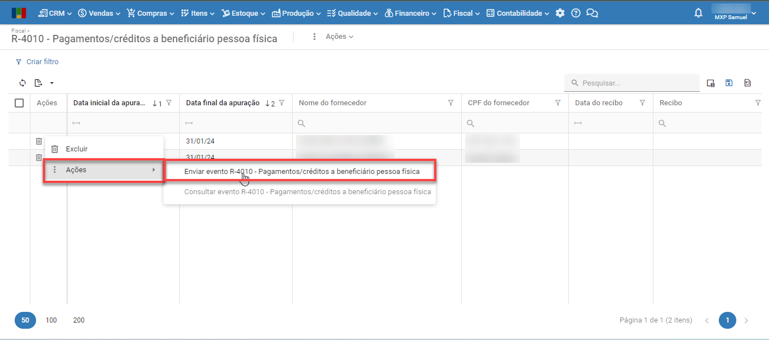The width and height of the screenshot is (769, 340).
Task: Expand the export options arrow
Action: click(x=51, y=83)
